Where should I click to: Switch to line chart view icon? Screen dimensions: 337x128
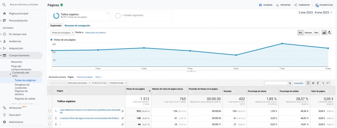coord(324,33)
